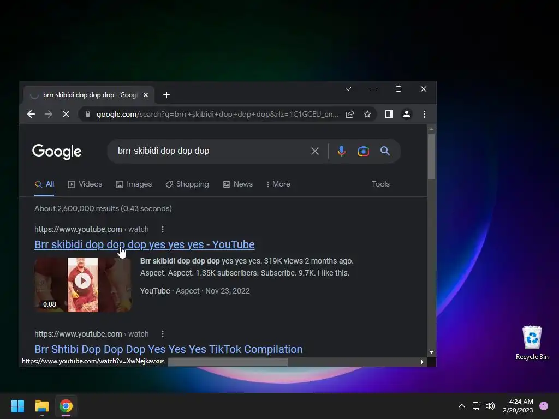Open result options for first YouTube result
The width and height of the screenshot is (559, 419).
163,229
